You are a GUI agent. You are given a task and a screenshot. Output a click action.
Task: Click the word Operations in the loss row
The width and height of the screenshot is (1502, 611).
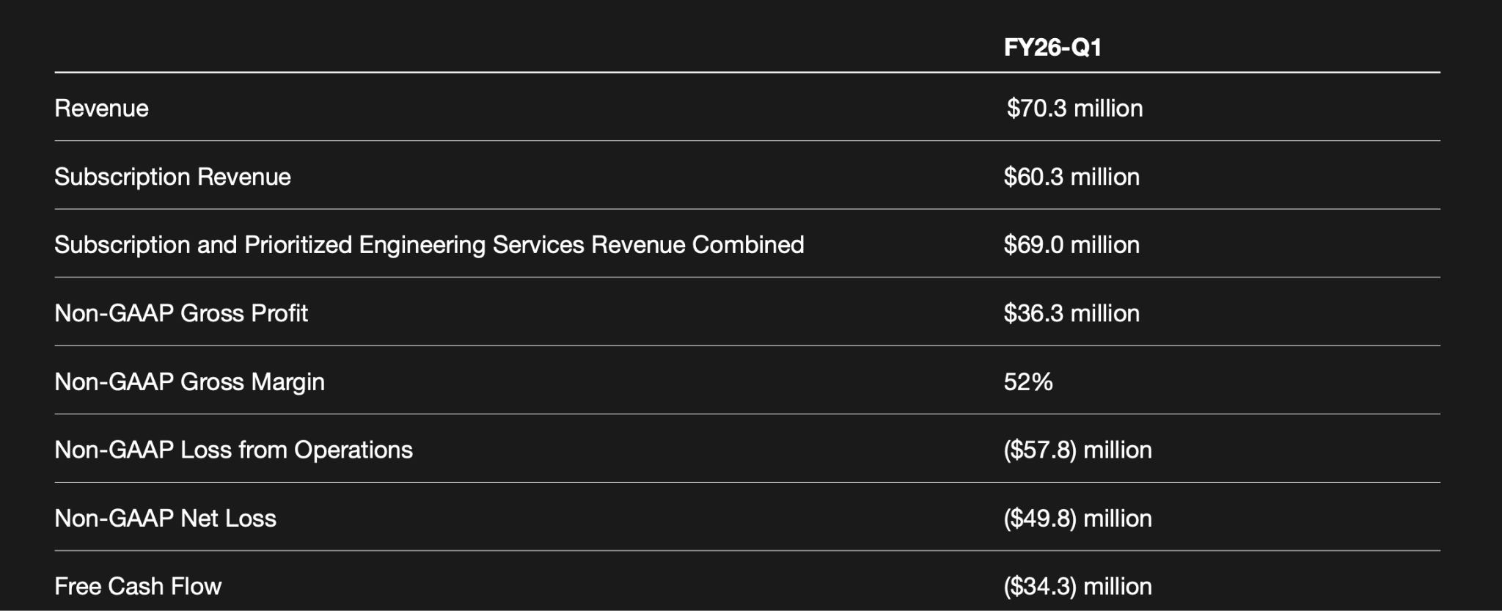click(353, 450)
